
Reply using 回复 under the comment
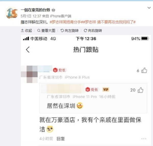[x=61, y=139]
